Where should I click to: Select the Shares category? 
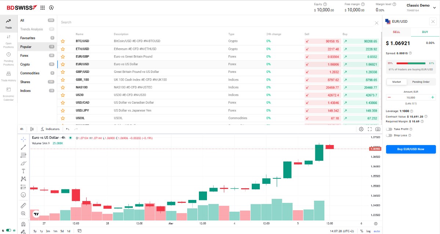(x=37, y=82)
